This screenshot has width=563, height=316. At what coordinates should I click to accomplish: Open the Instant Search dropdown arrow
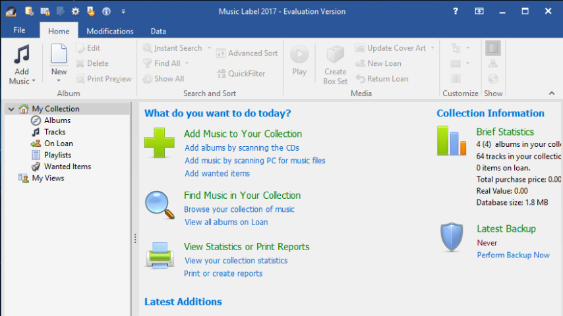point(209,48)
